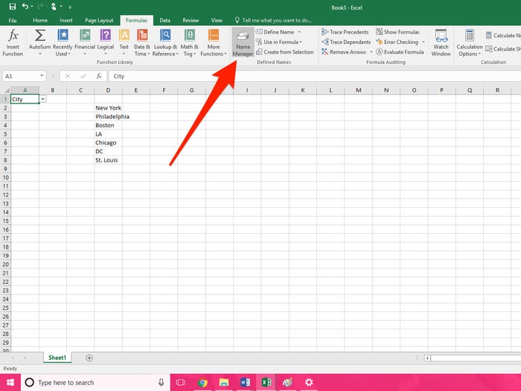Open the Watch Window

point(441,42)
